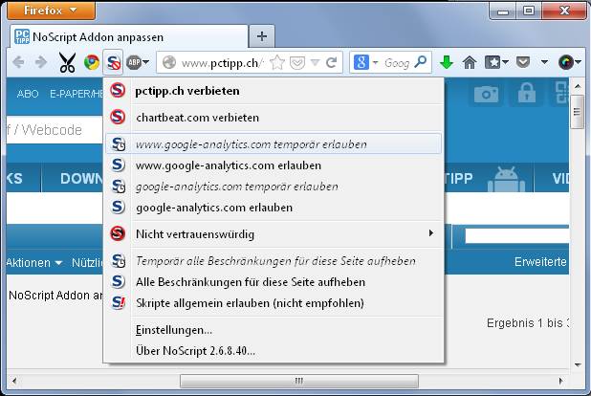Click the ABO link on the page
The image size is (591, 396).
point(28,94)
